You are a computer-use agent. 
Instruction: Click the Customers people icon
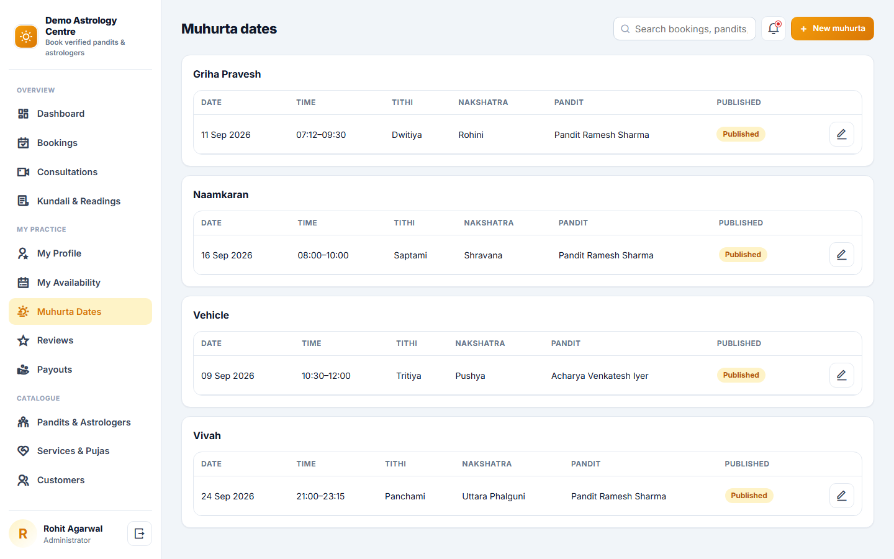[x=23, y=480]
